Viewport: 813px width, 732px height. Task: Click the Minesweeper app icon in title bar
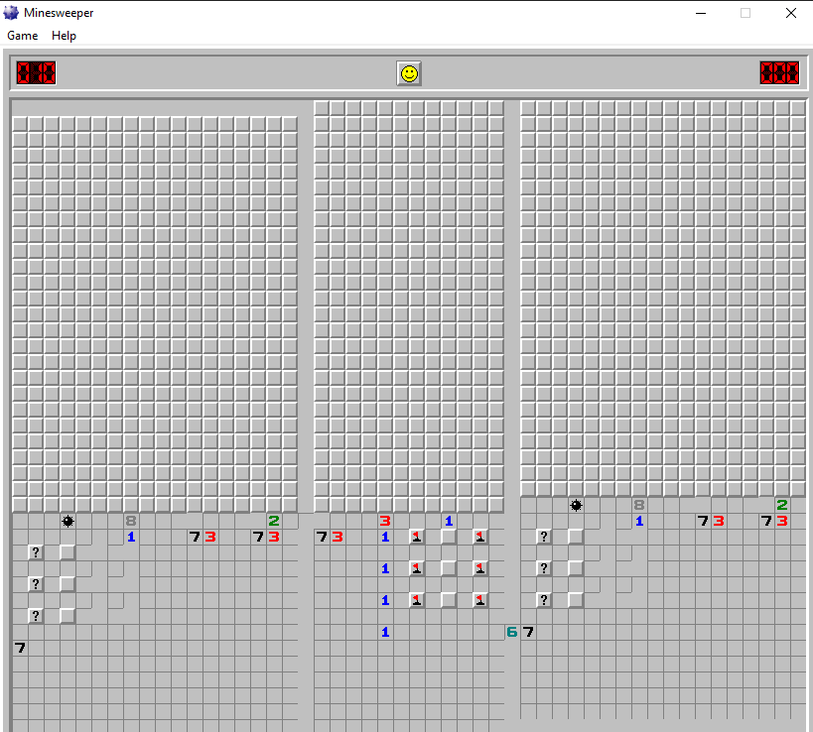12,13
